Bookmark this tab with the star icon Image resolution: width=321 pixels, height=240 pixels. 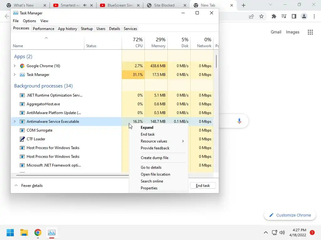(x=261, y=17)
